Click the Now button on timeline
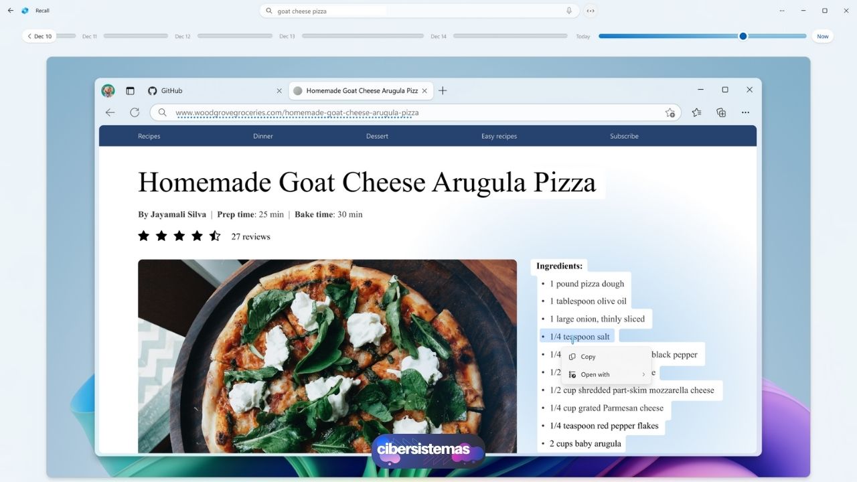Viewport: 857px width, 482px height. pyautogui.click(x=822, y=36)
